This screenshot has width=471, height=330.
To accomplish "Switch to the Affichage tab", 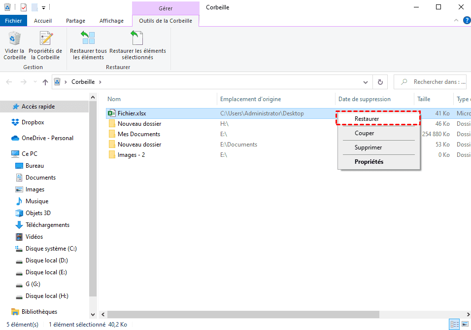I will pyautogui.click(x=111, y=21).
